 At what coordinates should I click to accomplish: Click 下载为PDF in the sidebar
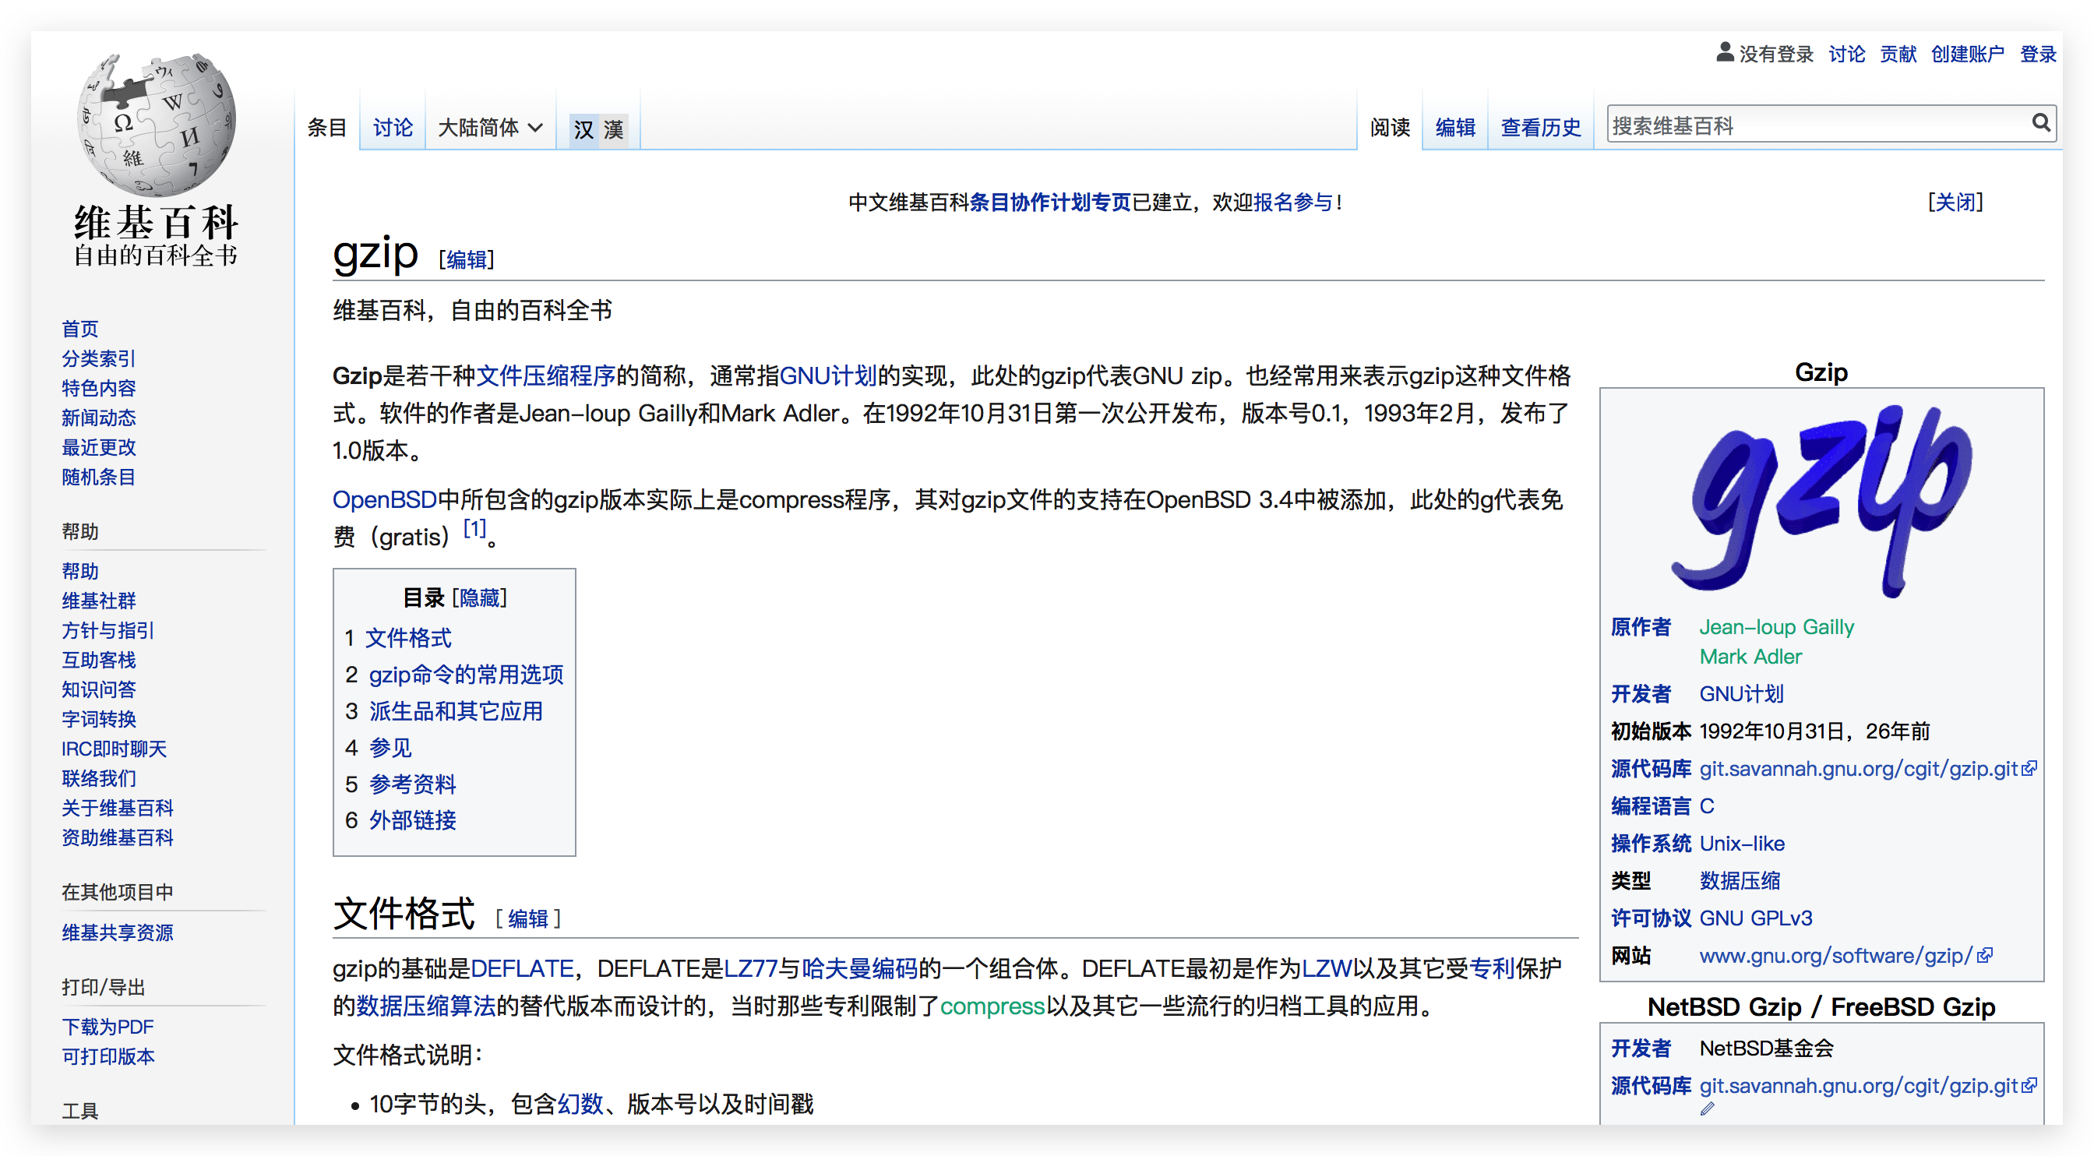pos(108,1027)
